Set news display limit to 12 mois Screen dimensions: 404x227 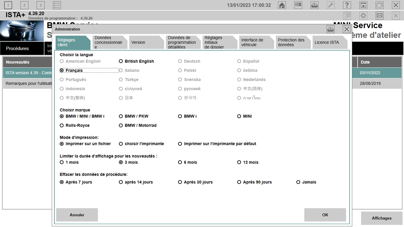248,162
